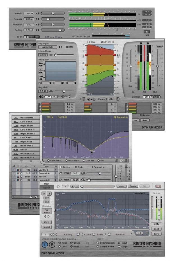Viewport: 170px width, 261px height.
Task: Select High Shelf II filter type
Action: pos(26,134)
